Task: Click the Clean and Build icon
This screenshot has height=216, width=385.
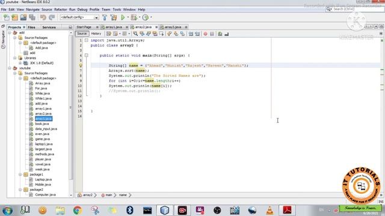Action: tap(114, 17)
